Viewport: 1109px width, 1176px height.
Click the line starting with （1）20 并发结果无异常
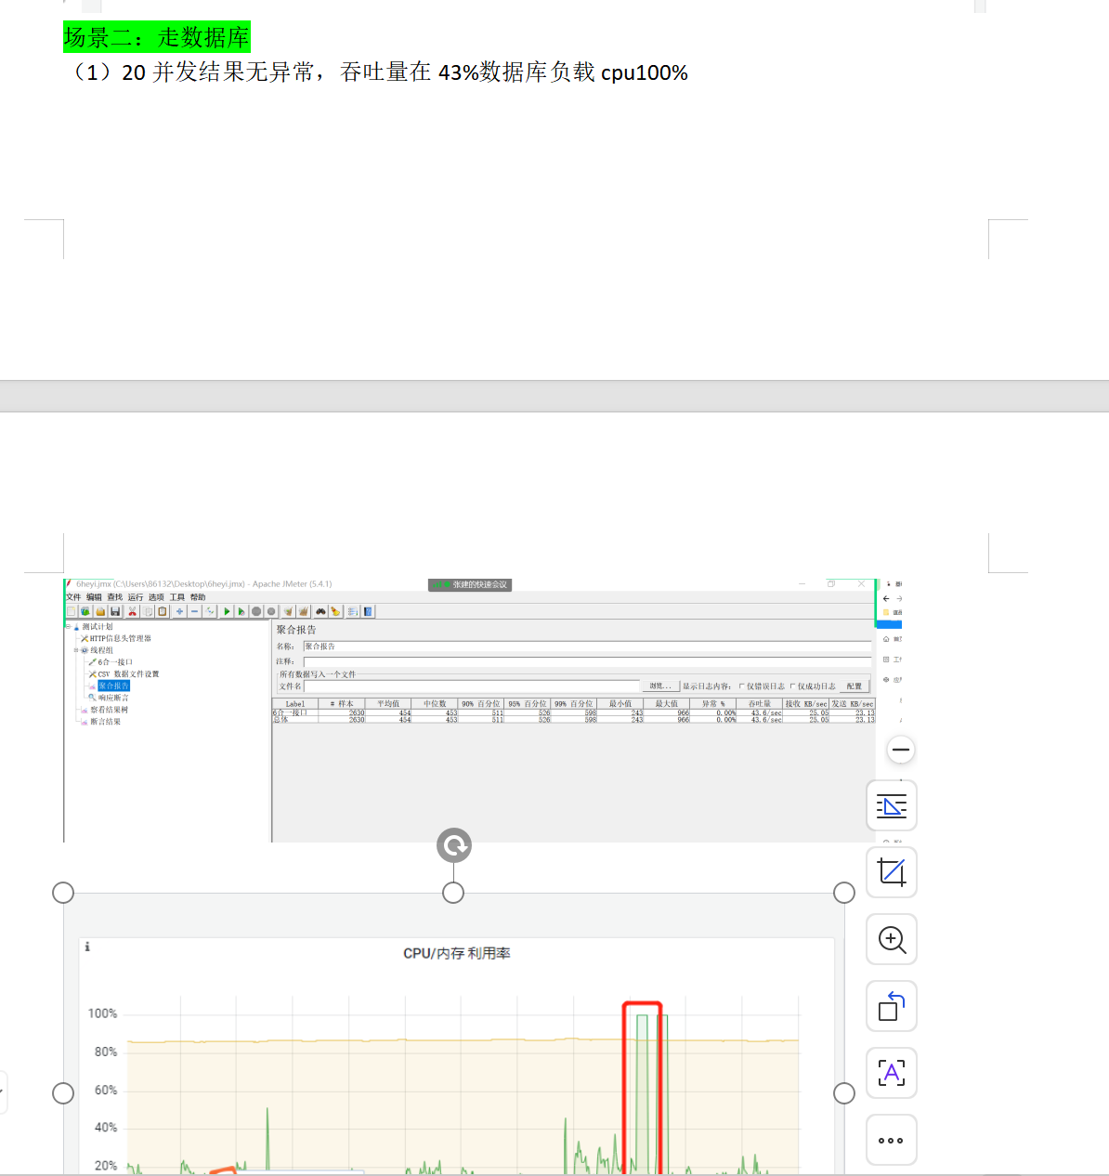point(377,72)
